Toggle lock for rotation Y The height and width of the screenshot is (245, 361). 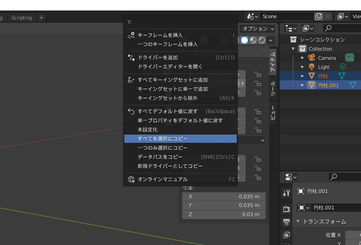(258, 121)
